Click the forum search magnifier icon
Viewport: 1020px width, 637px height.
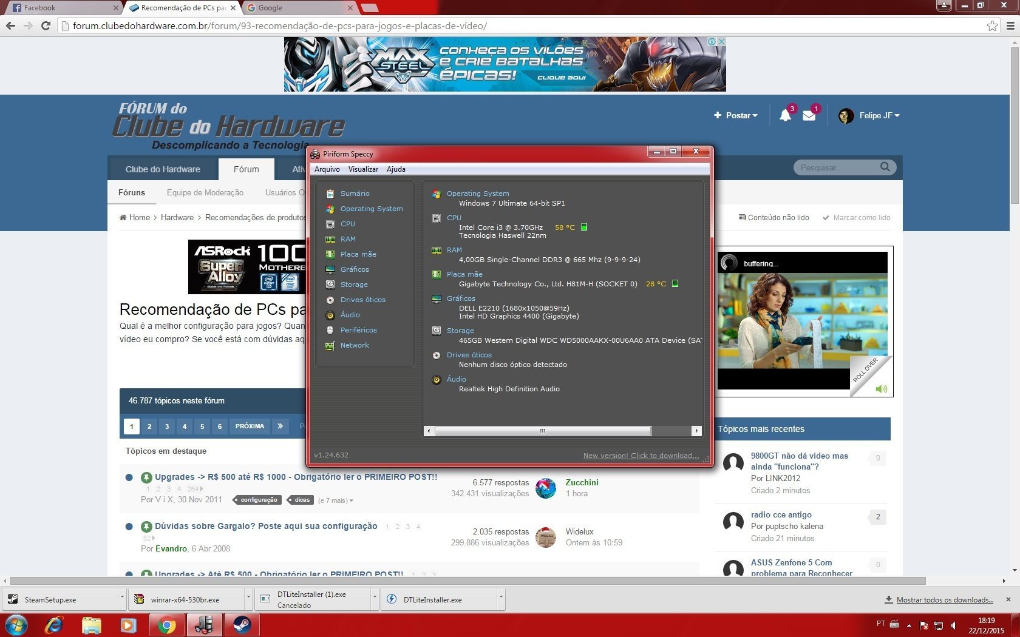click(x=885, y=167)
